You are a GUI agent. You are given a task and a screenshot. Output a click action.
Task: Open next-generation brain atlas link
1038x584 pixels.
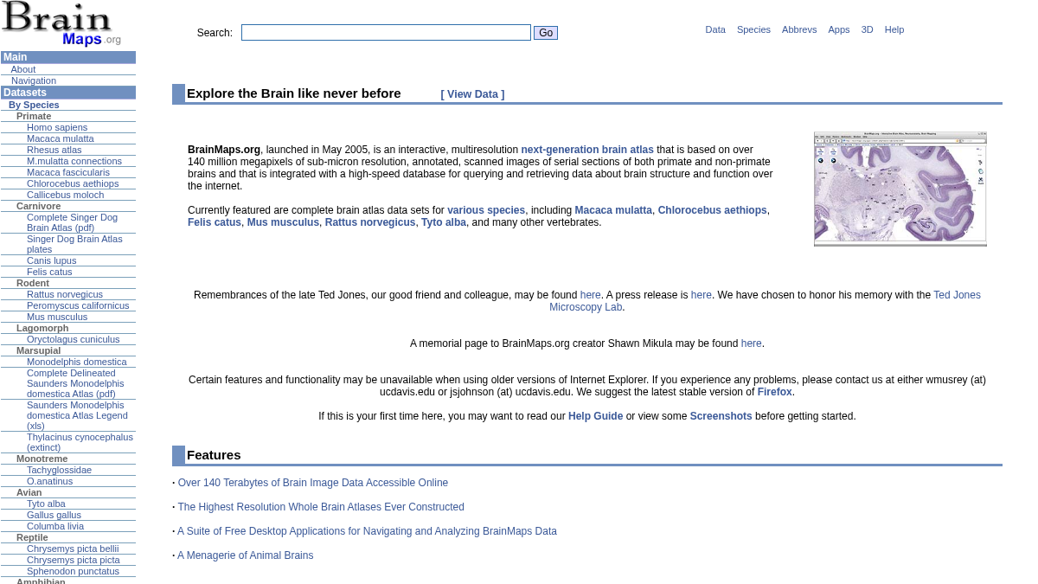[587, 150]
